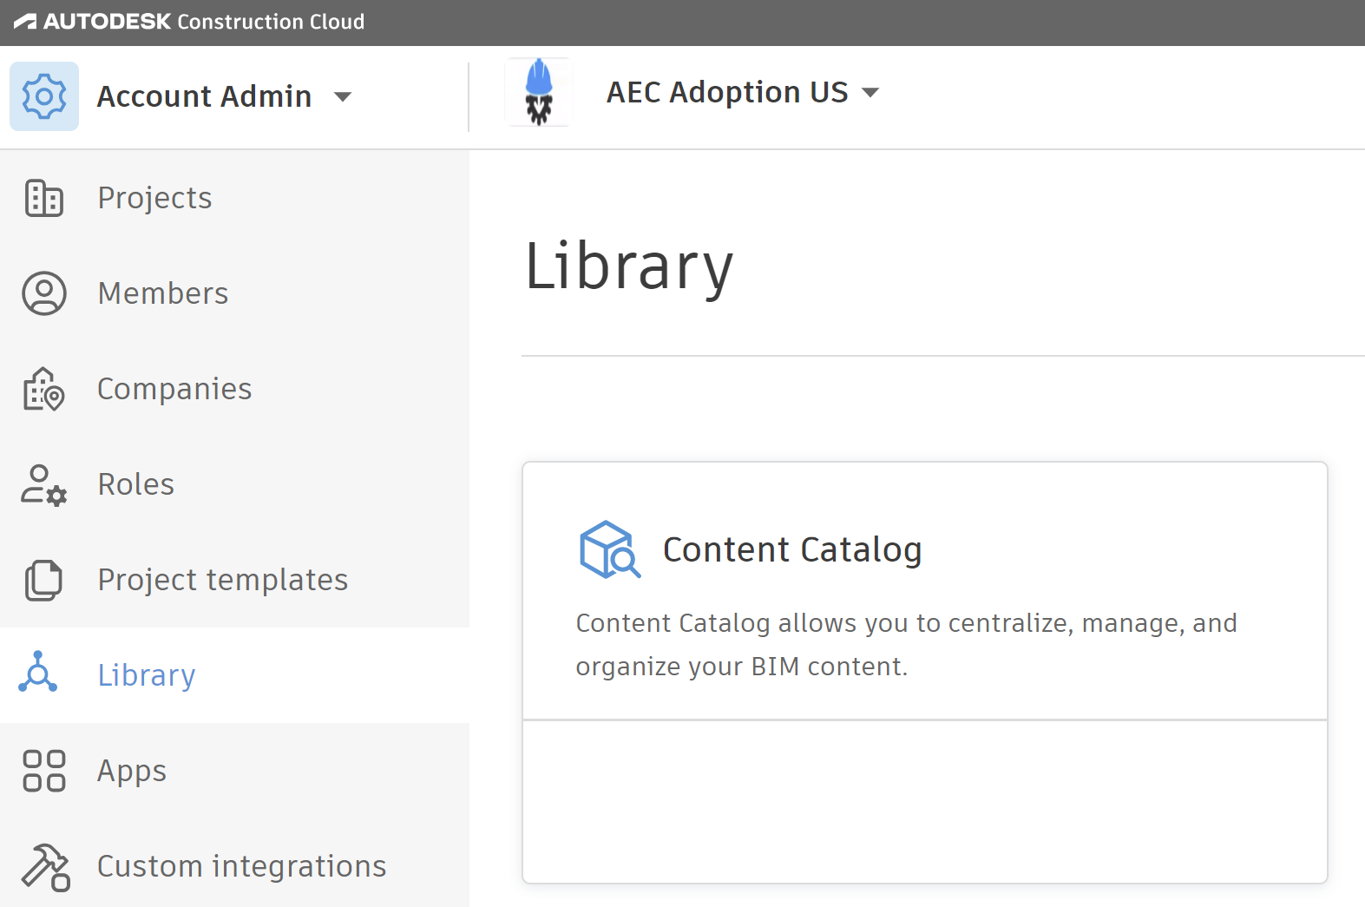
Task: Click the Project templates copy icon
Action: [x=43, y=580]
